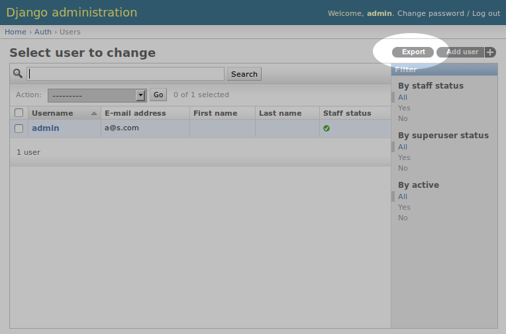The width and height of the screenshot is (506, 334).
Task: Tick the select-all checkbox in the table header
Action: pos(19,113)
